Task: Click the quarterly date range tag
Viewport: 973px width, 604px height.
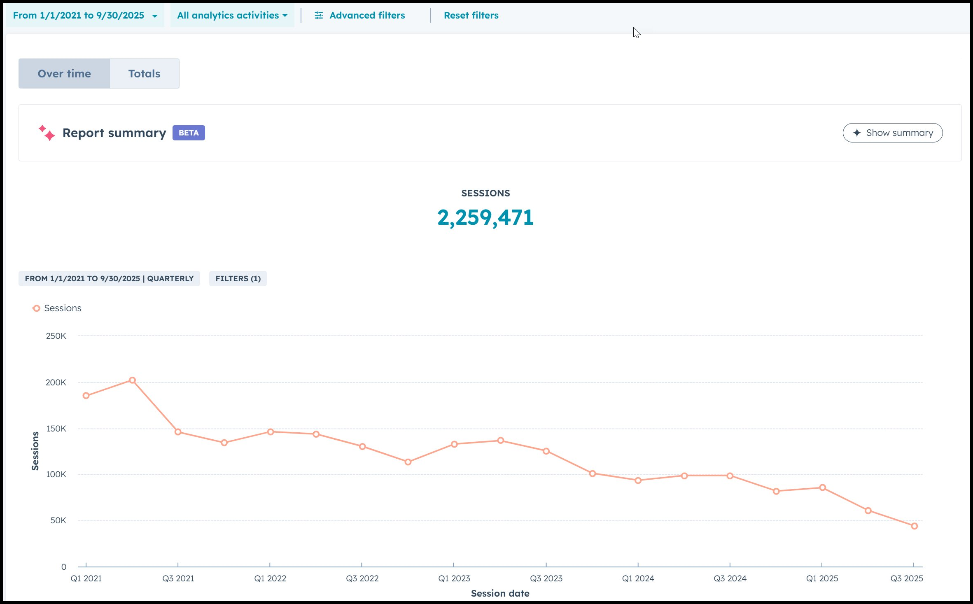Action: [109, 279]
